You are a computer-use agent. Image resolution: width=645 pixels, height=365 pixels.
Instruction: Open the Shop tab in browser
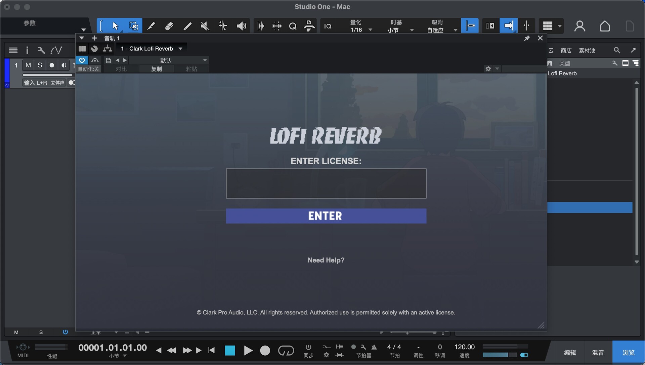[x=566, y=50]
